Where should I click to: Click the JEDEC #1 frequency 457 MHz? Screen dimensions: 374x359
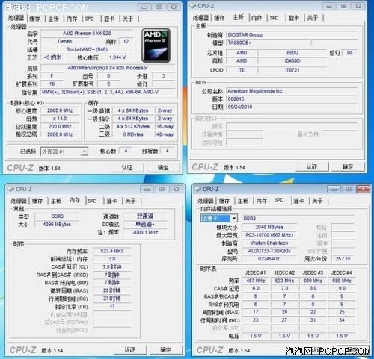256,281
